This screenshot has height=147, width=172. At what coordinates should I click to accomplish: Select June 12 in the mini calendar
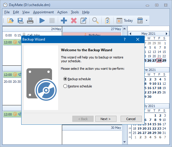click(164, 84)
